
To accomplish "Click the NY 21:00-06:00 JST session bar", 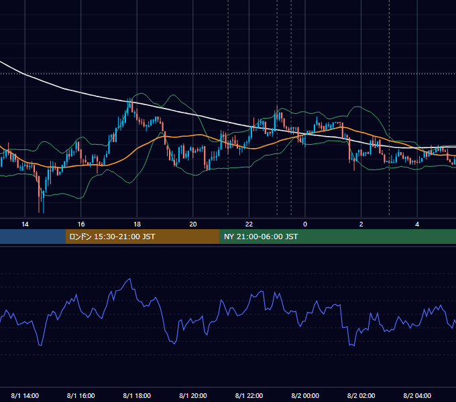I will point(337,237).
